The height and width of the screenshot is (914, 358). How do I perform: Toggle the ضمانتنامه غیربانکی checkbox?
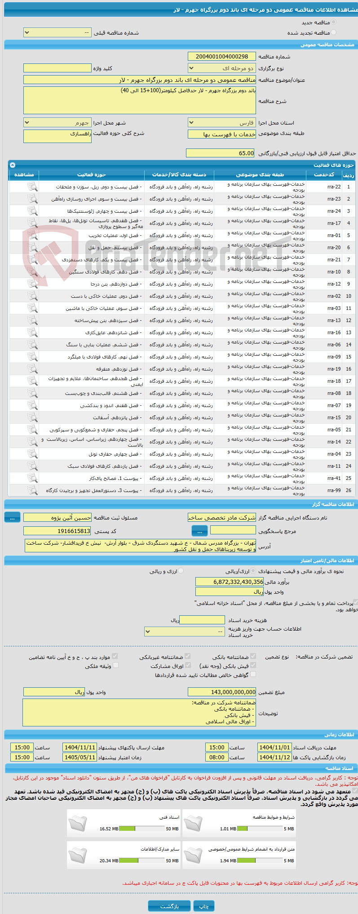coord(187,656)
